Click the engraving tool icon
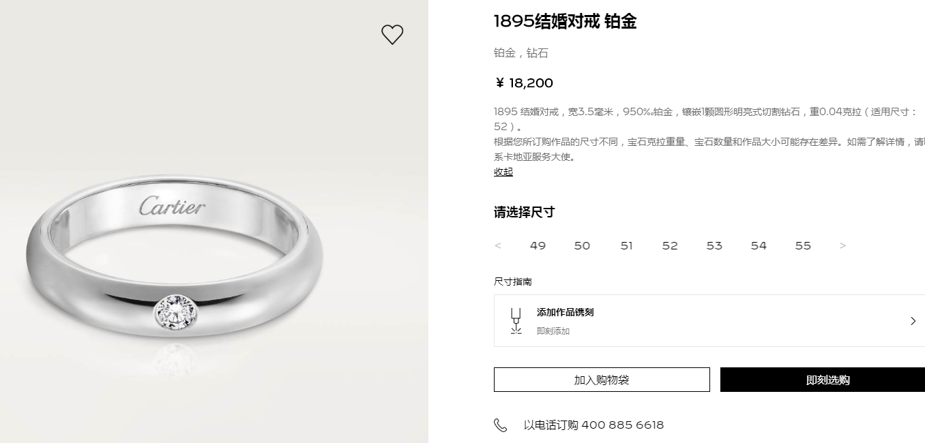The image size is (925, 443). (516, 320)
